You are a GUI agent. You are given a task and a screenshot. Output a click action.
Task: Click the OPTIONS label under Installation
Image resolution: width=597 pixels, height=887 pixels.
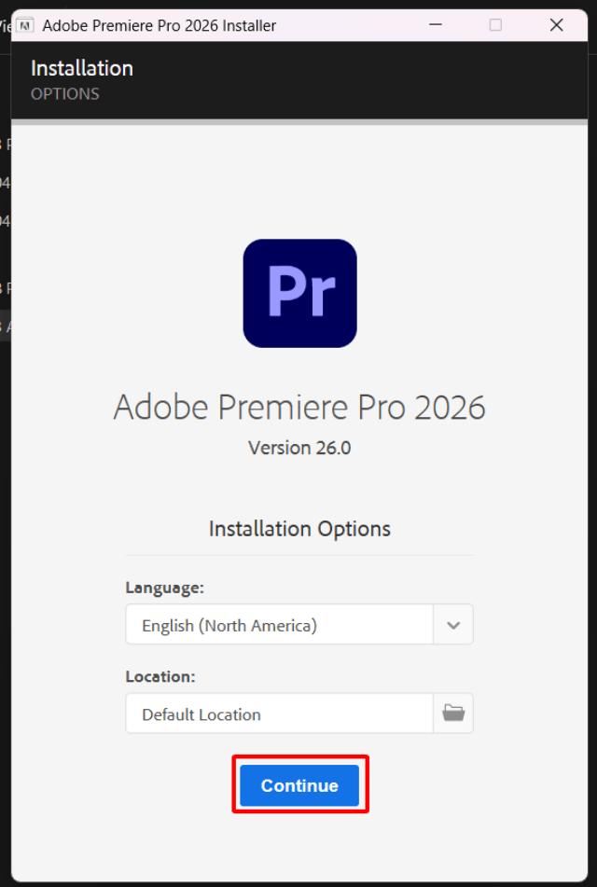64,93
